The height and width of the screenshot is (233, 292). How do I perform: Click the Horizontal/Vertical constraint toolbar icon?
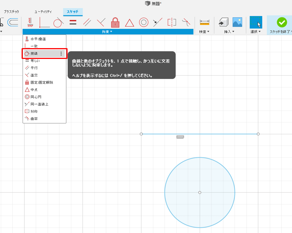coord(30,22)
